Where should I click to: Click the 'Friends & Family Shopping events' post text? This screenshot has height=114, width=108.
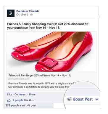[x=48, y=26]
